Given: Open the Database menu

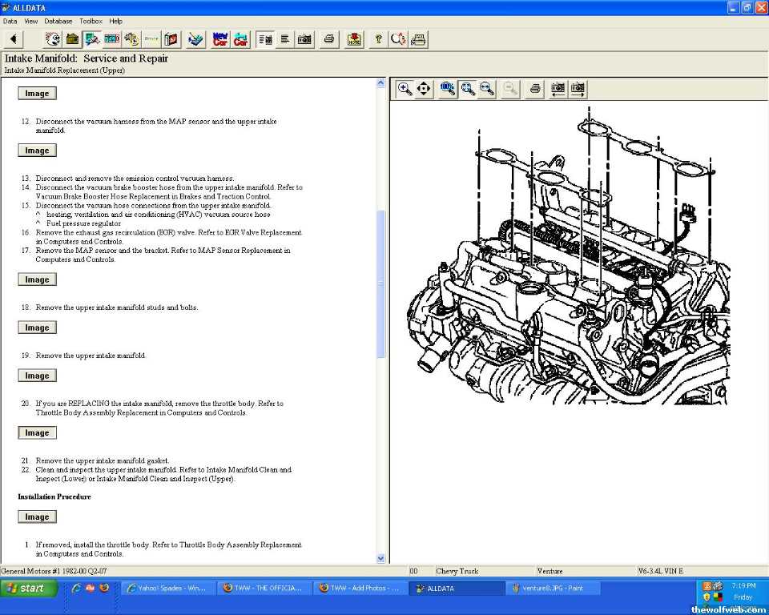Looking at the screenshot, I should tap(58, 21).
